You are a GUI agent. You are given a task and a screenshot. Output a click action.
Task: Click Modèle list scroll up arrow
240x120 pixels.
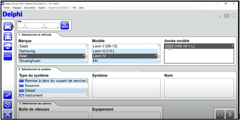pyautogui.click(x=159, y=46)
